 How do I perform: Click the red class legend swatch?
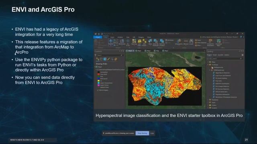(98, 74)
